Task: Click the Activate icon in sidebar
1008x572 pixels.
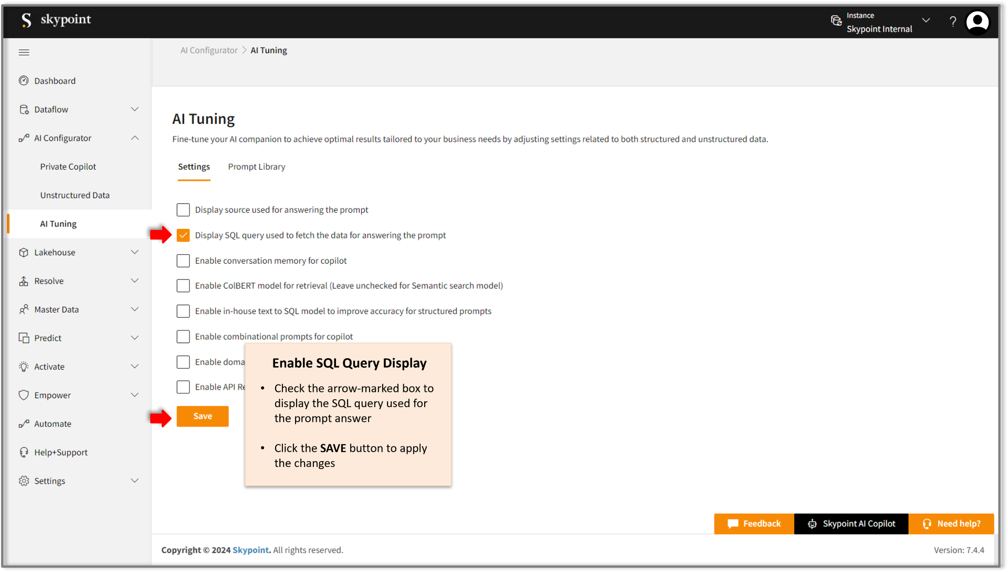Action: tap(23, 366)
